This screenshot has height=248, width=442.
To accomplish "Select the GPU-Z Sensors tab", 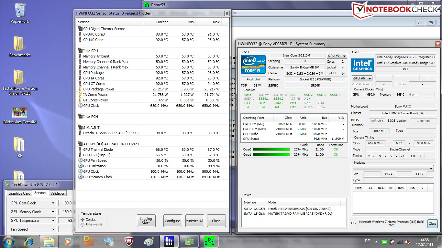I will point(40,193).
